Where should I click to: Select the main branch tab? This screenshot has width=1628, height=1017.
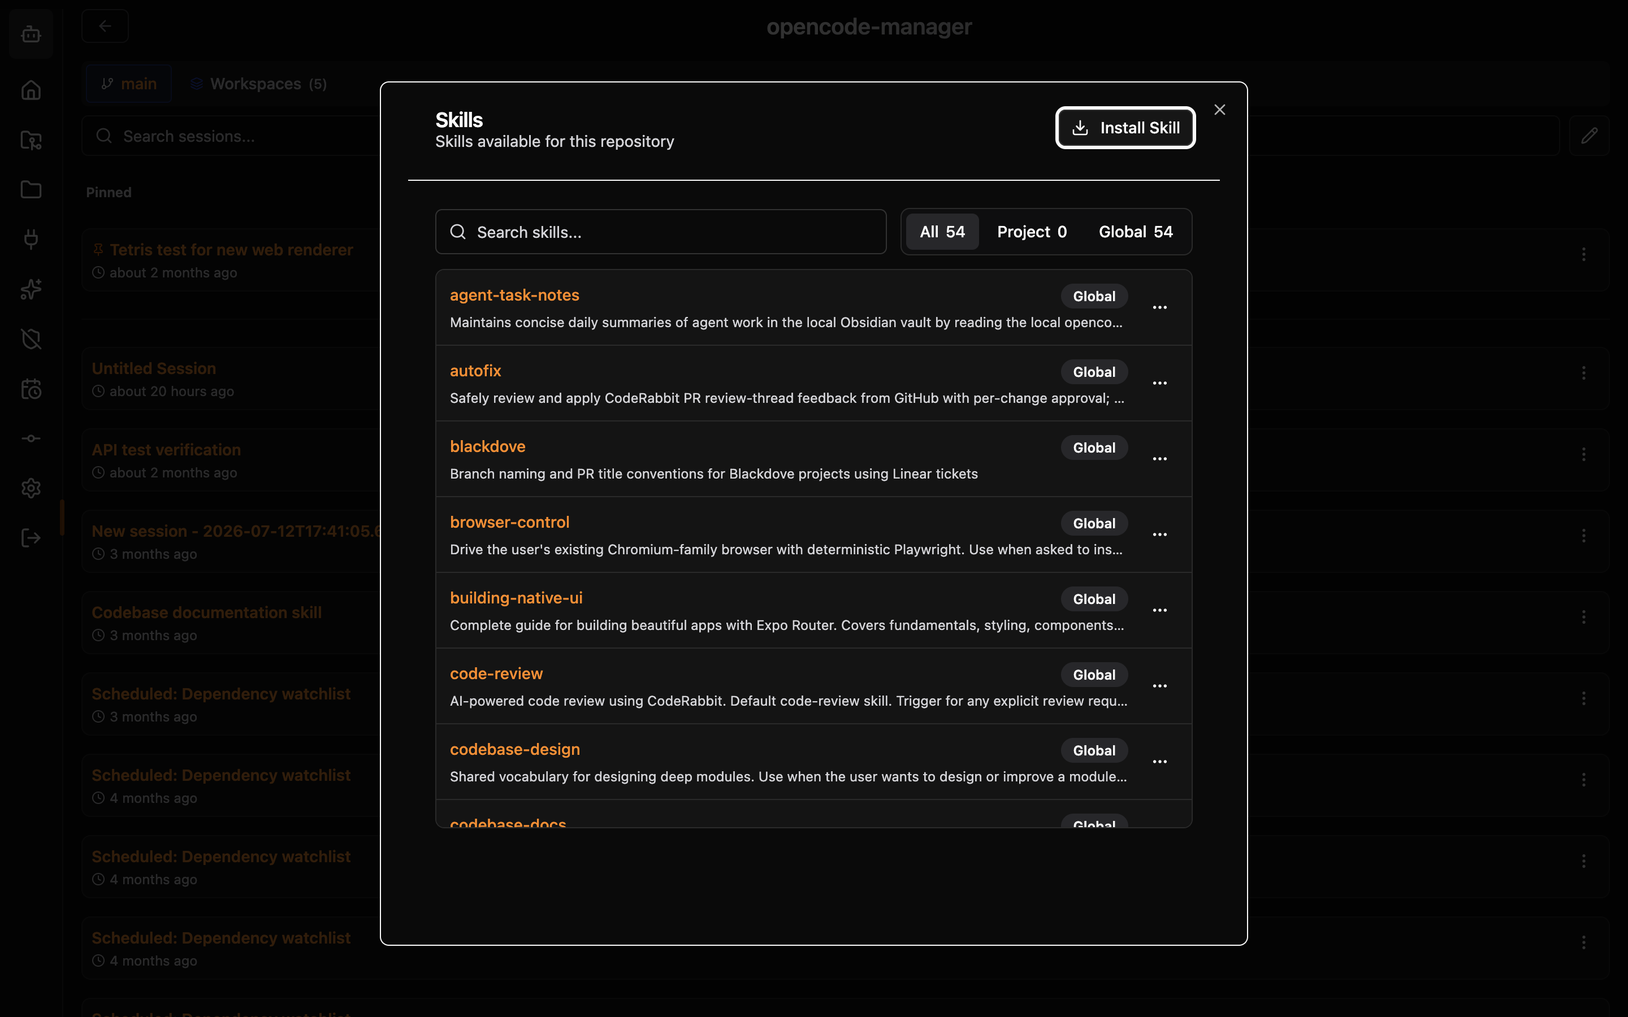(x=129, y=84)
